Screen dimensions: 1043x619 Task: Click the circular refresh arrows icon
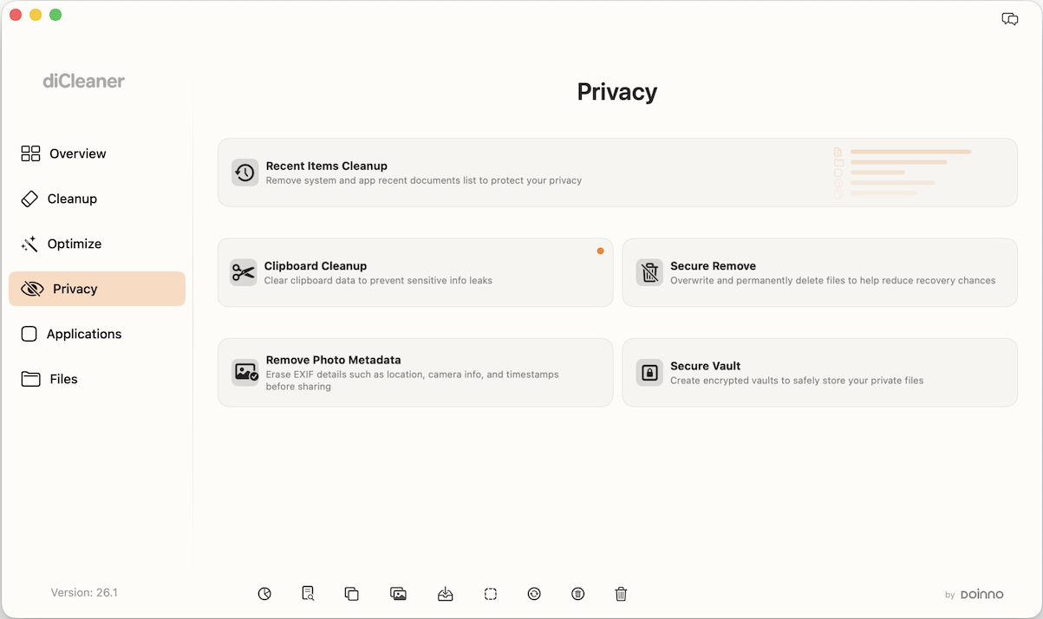coord(534,594)
